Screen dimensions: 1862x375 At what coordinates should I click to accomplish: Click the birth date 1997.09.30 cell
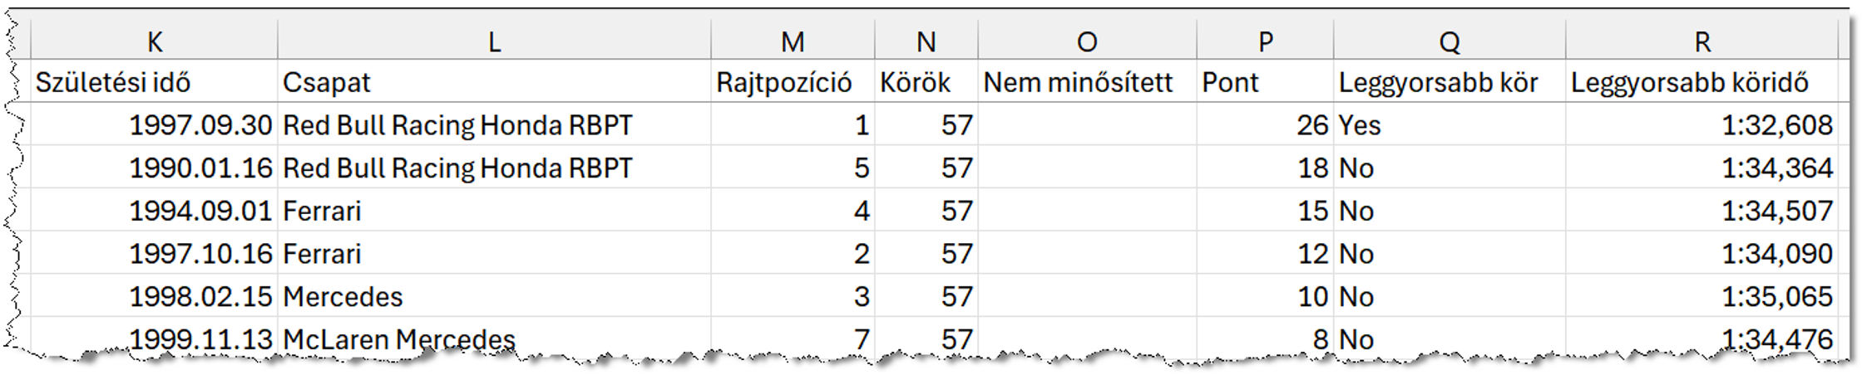coord(155,125)
